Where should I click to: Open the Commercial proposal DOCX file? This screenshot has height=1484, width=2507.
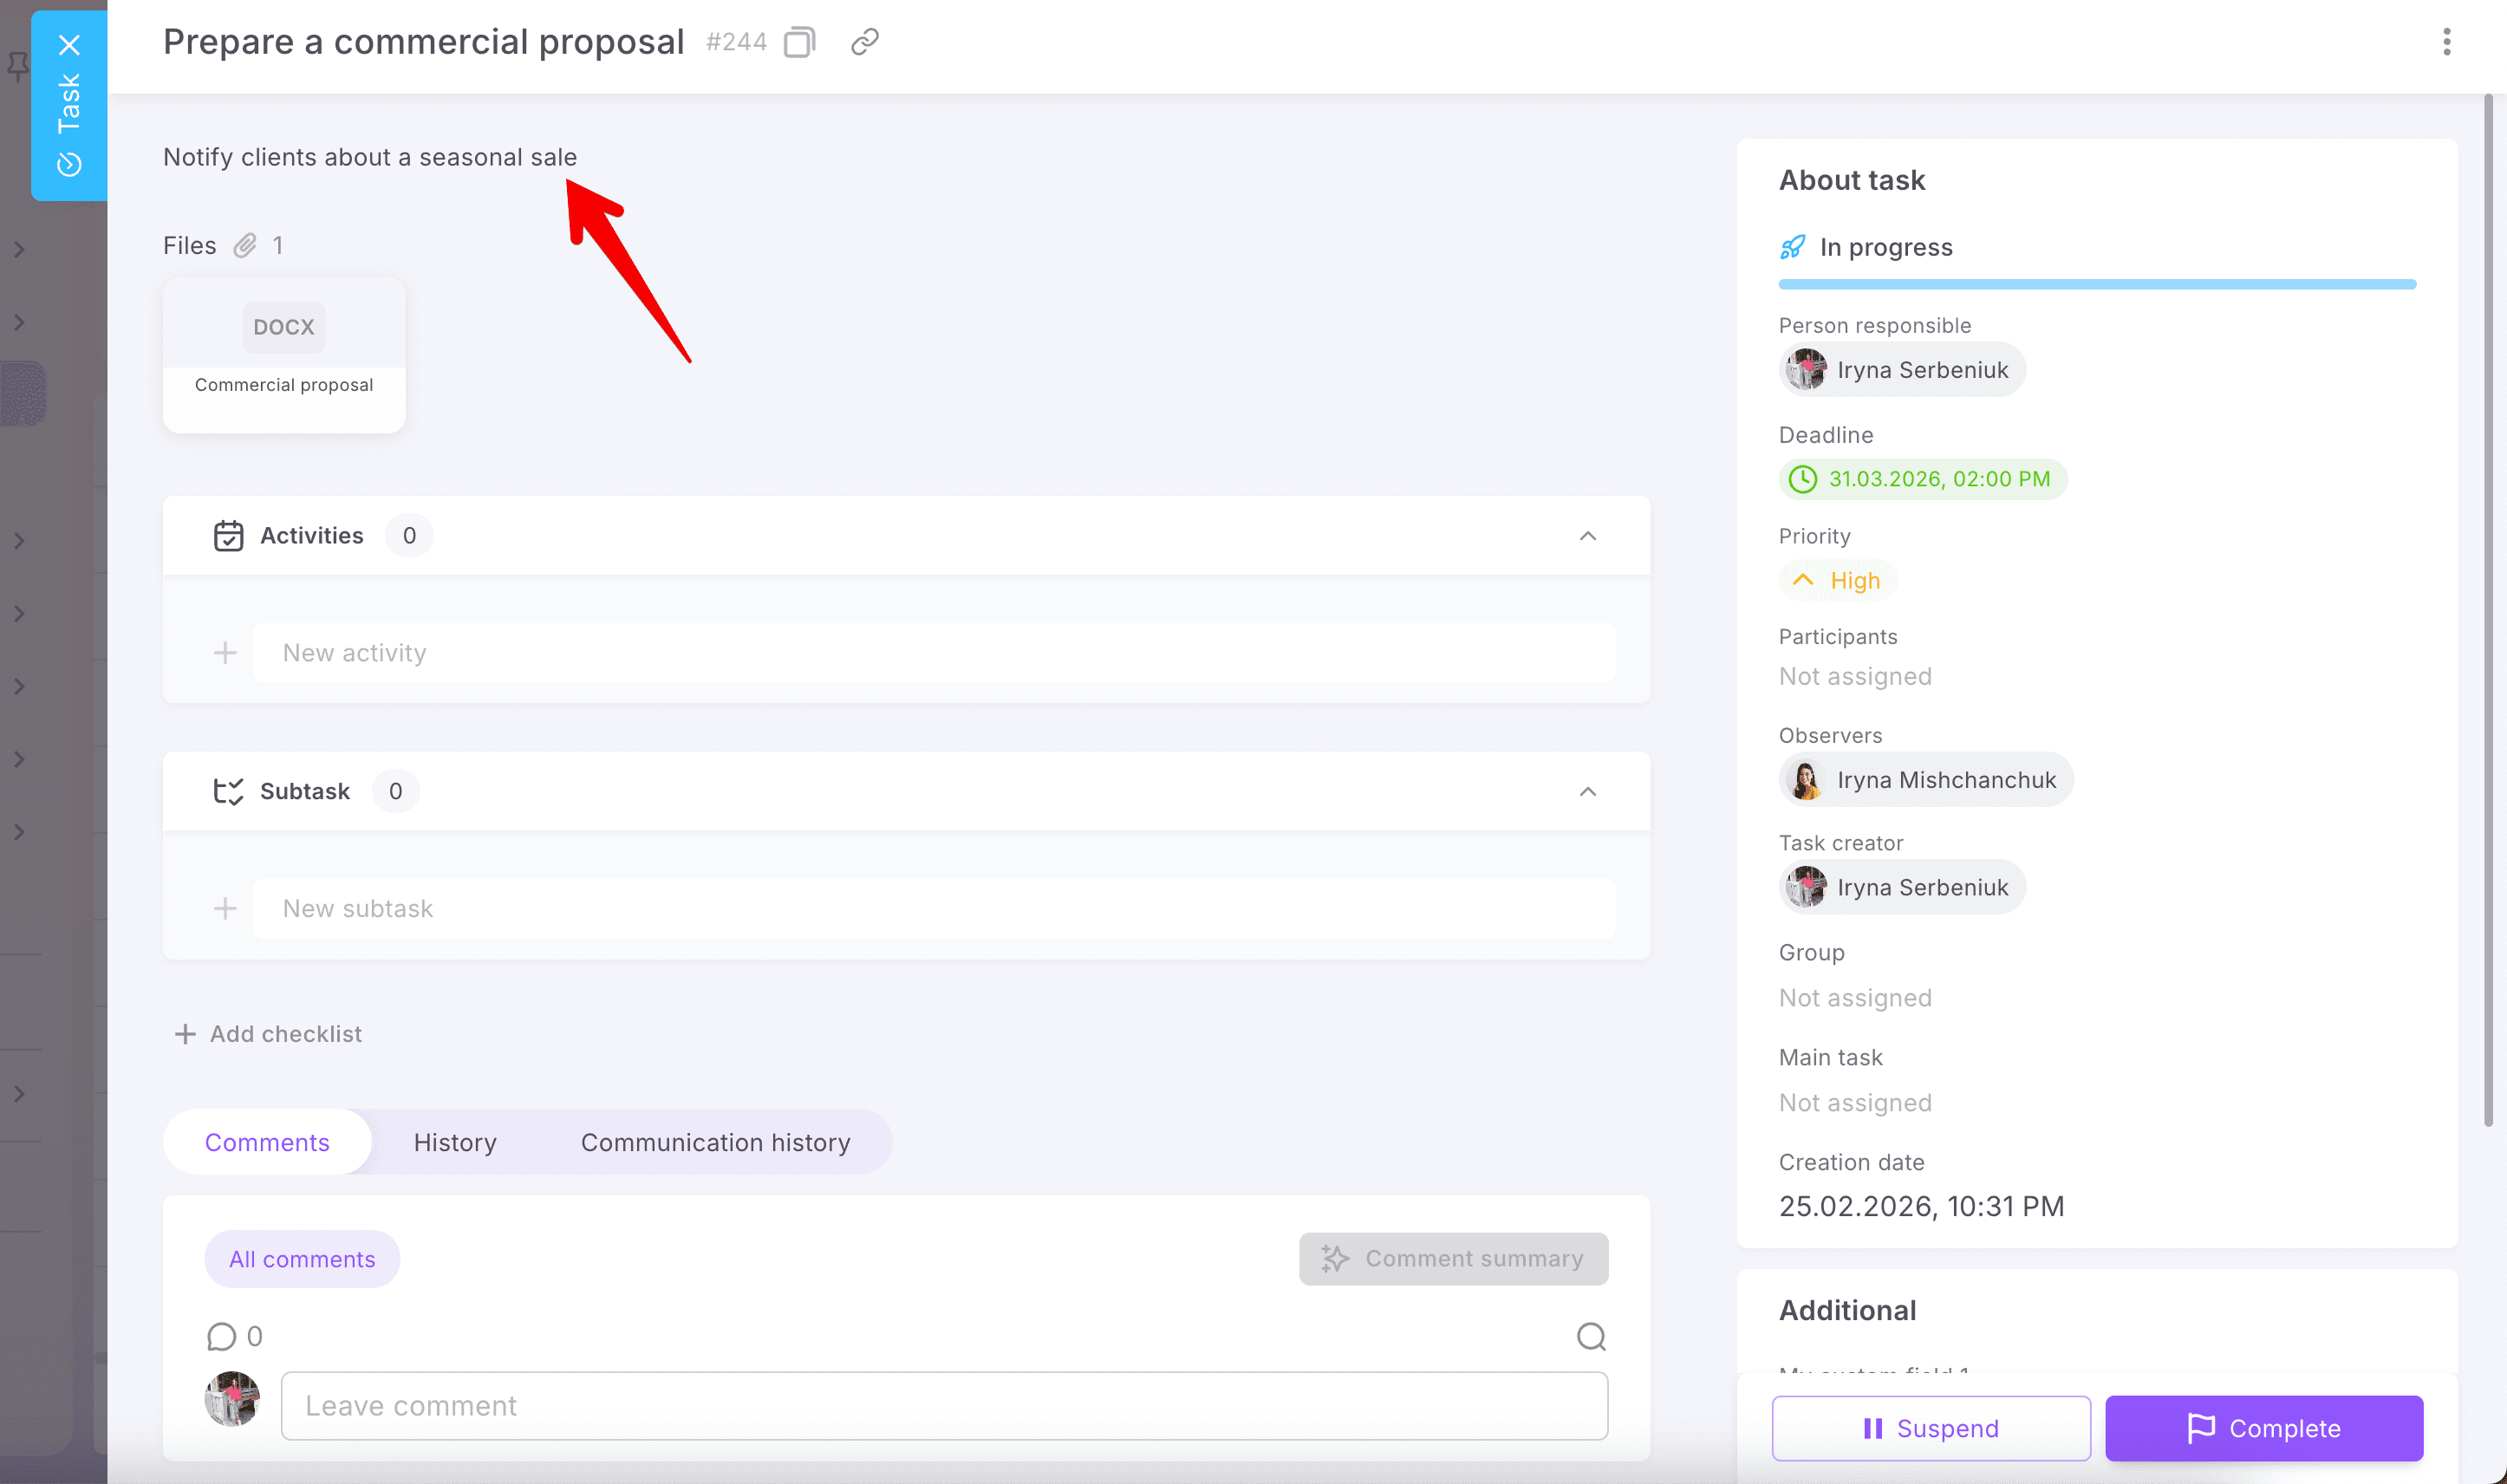[284, 355]
